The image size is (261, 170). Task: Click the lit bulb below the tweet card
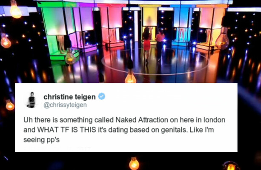pos(134,163)
